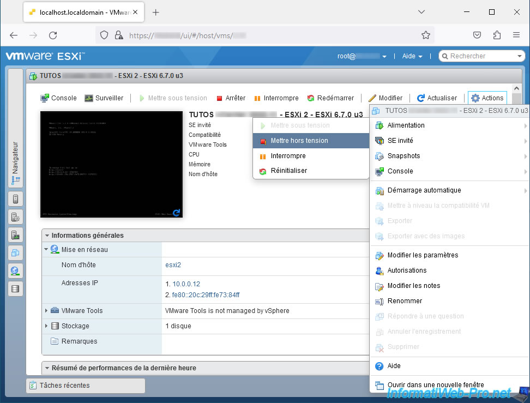The image size is (530, 403).
Task: Open the Snapshots submenu
Action: (403, 156)
